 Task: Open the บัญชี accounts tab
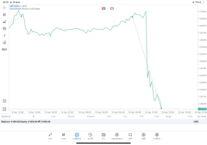tap(143, 136)
